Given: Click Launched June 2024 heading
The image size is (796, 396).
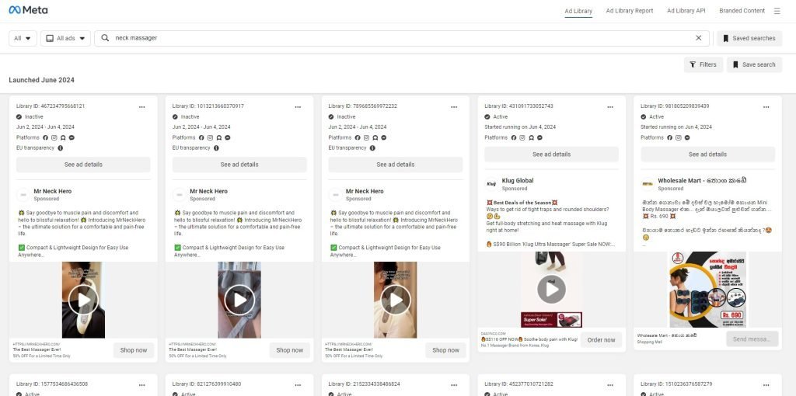Looking at the screenshot, I should 42,80.
